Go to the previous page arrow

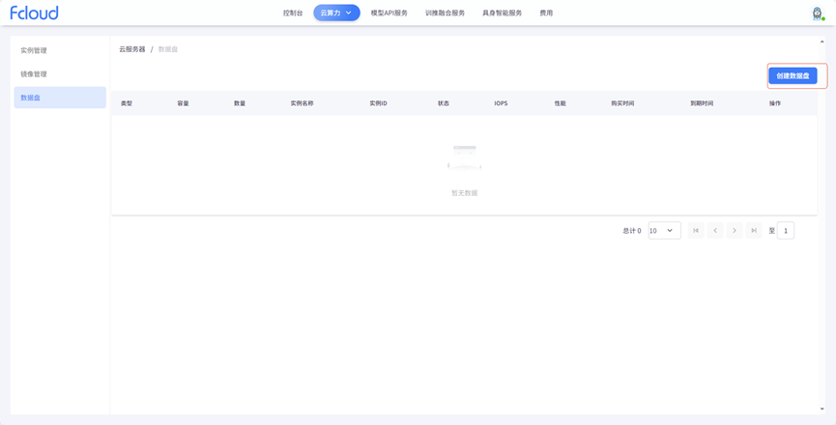click(715, 231)
